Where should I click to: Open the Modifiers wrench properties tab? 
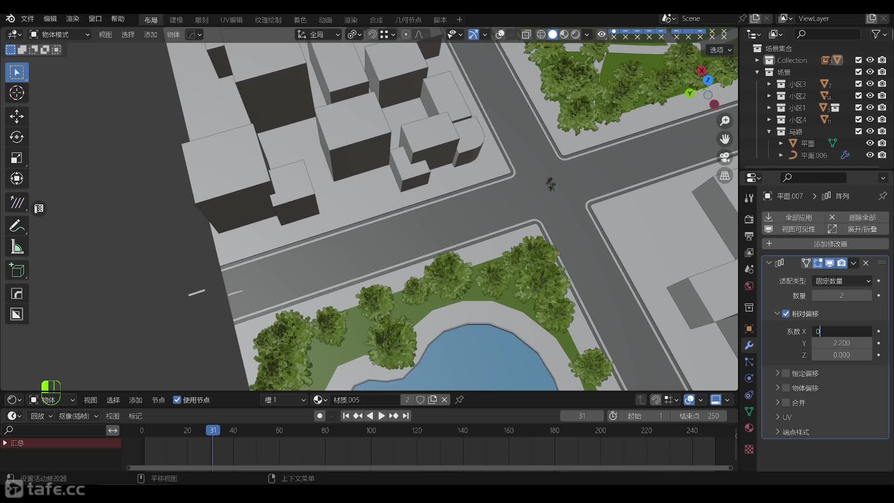tap(749, 345)
